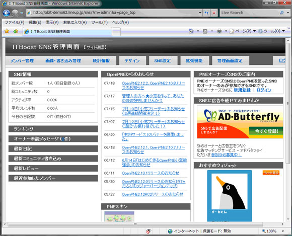The height and width of the screenshot is (236, 292).
Task: Open the 拡張機能 navigation tab
Action: click(194, 61)
